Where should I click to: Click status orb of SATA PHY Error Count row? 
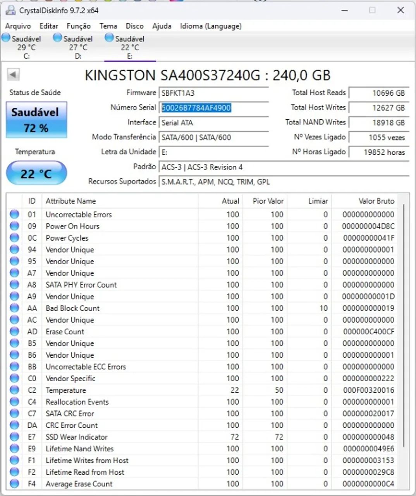14,284
